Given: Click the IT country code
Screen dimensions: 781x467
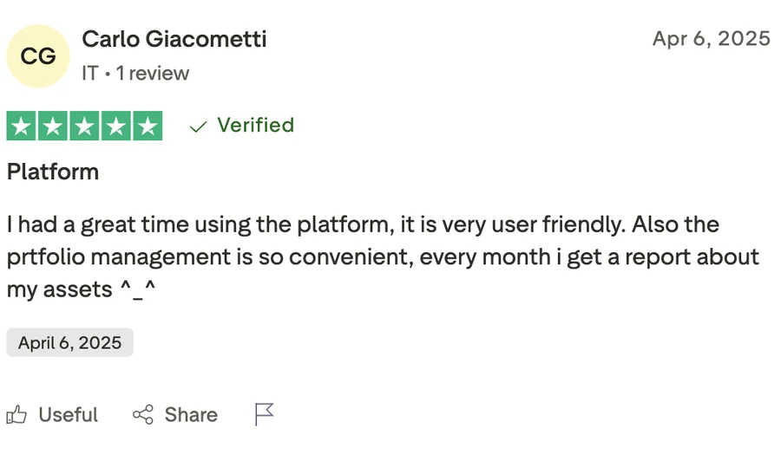Looking at the screenshot, I should pos(89,74).
